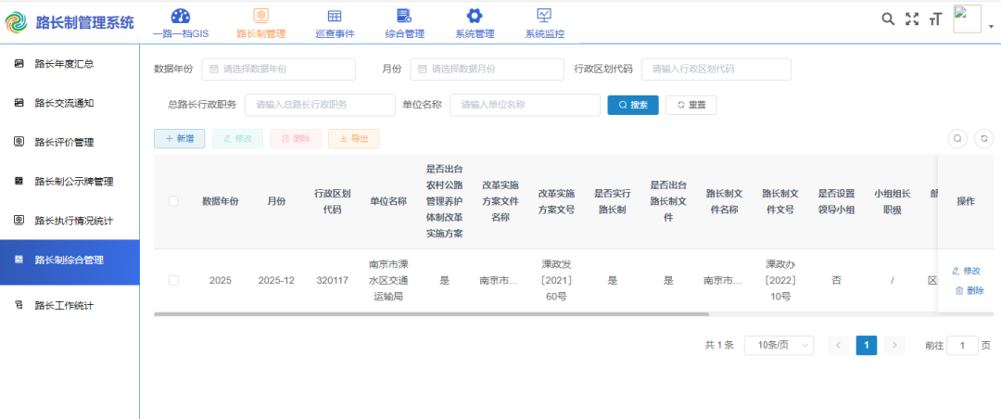1001x419 pixels.
Task: Open 系统监控 module
Action: pyautogui.click(x=544, y=23)
